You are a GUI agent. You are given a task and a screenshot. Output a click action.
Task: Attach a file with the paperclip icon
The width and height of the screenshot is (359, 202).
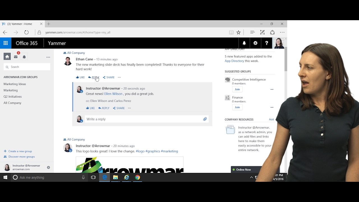tap(205, 119)
